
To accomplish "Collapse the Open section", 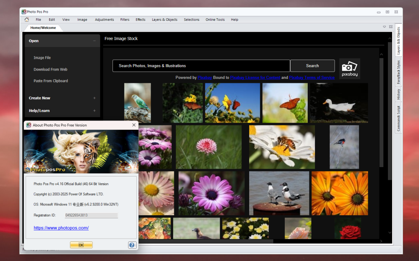I will click(x=95, y=41).
